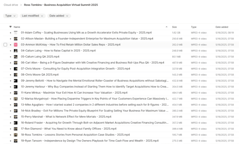Go back to Cloud drive breadcrumb
Viewport: 239px width, 144px height.
[11, 5]
